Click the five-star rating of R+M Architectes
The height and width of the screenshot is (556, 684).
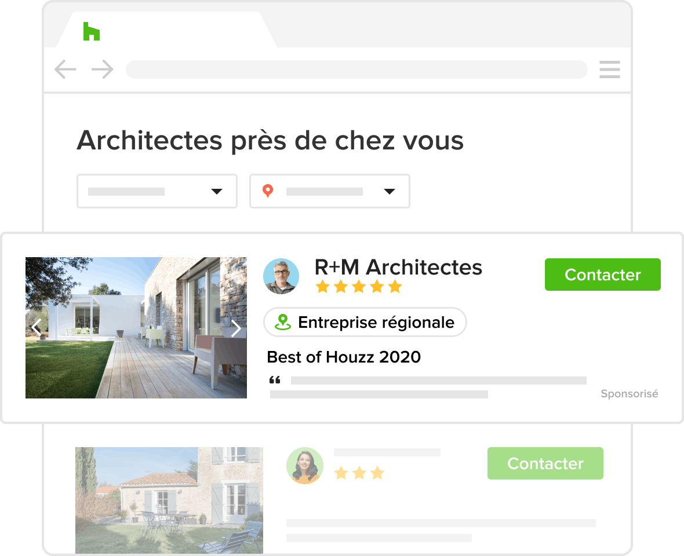359,287
